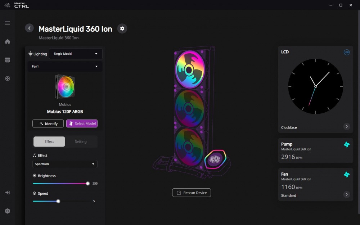Click the Pump fan icon
Viewport: 360px width, 225px height.
tap(347, 144)
